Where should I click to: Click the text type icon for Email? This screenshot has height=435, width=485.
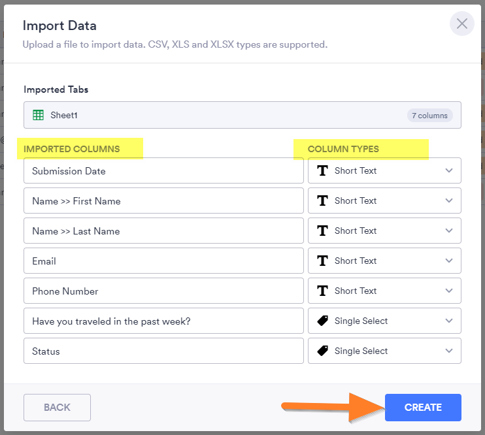[x=322, y=261]
